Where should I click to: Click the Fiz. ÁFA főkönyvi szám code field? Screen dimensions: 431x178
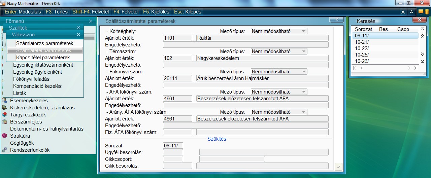[177, 132]
